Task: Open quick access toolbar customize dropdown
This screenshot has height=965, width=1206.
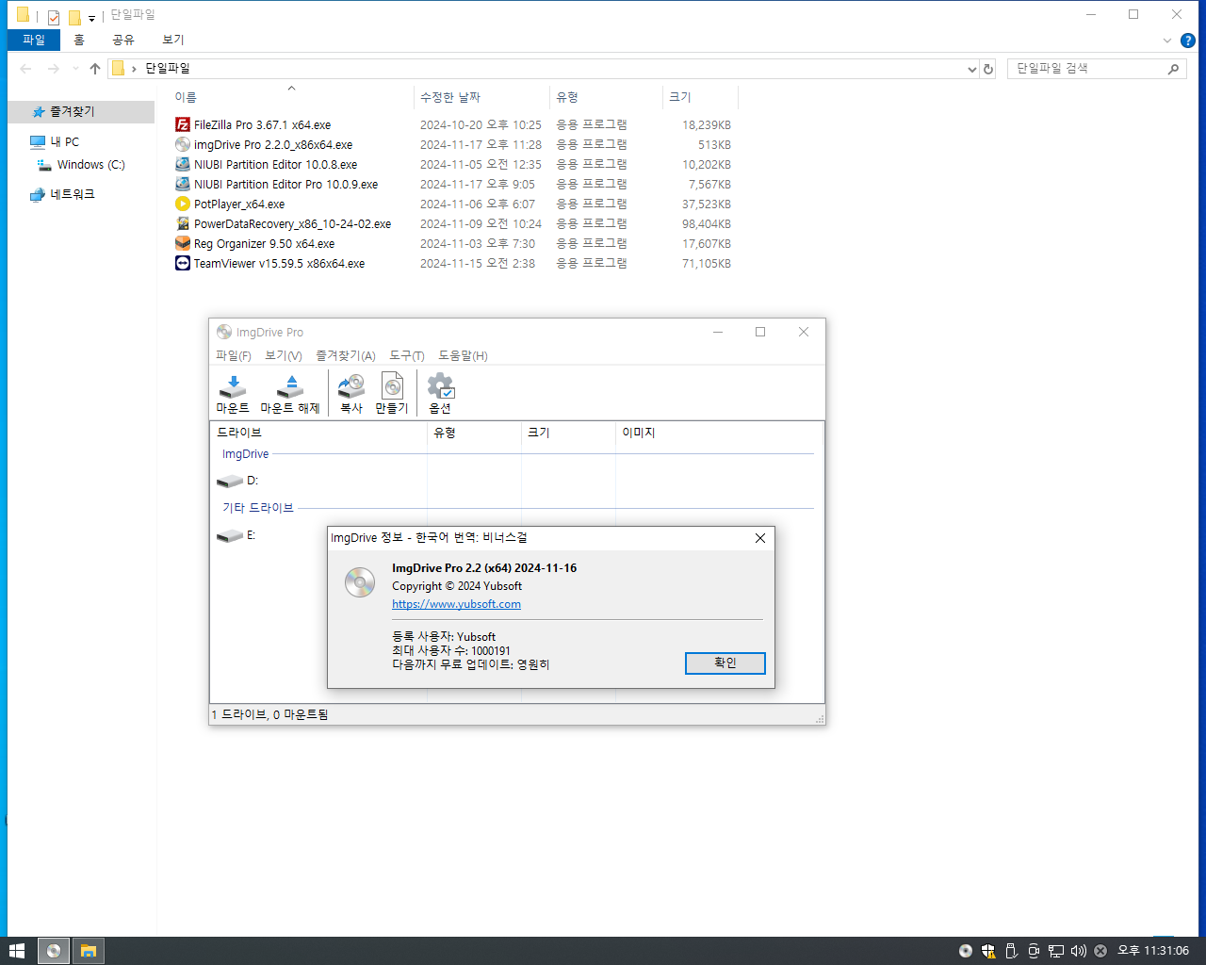Action: tap(91, 18)
